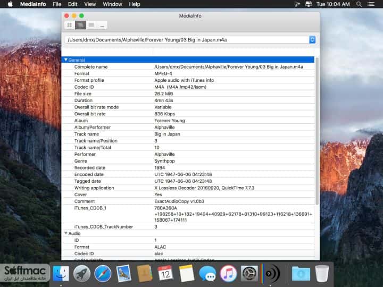Select the Overall bit rate mode row
Screen dimensions: 383x287
pyautogui.click(x=188, y=107)
